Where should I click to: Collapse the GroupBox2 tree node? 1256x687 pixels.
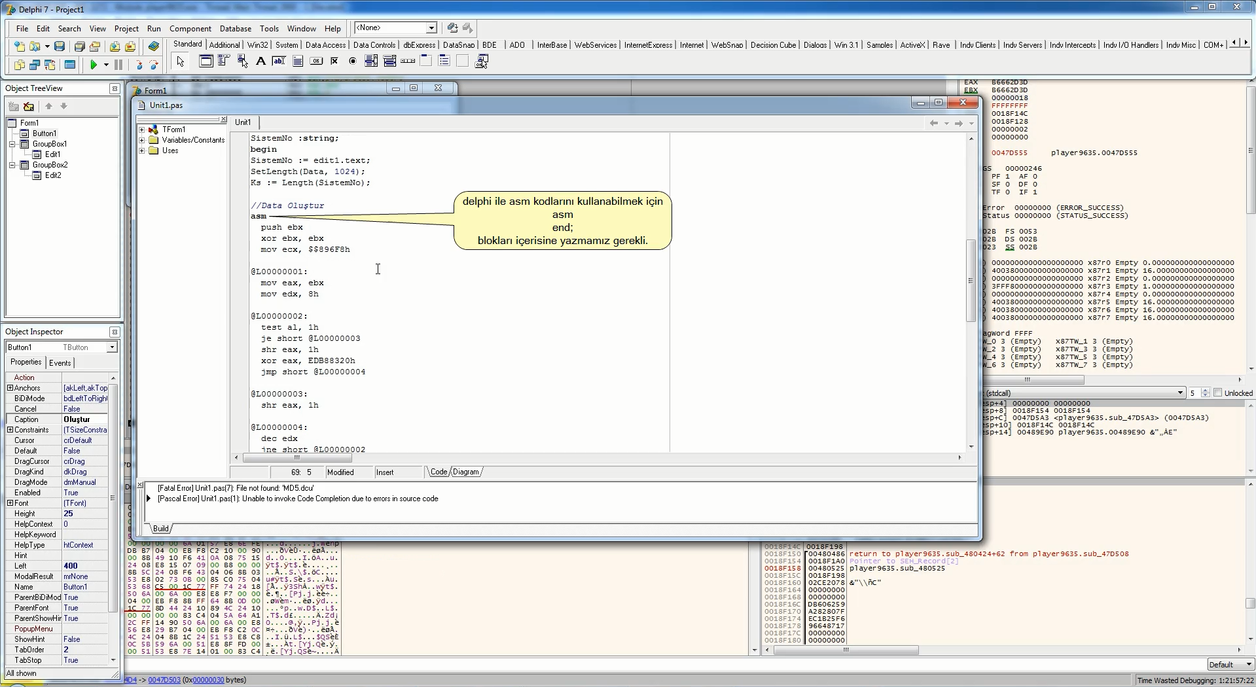[12, 165]
